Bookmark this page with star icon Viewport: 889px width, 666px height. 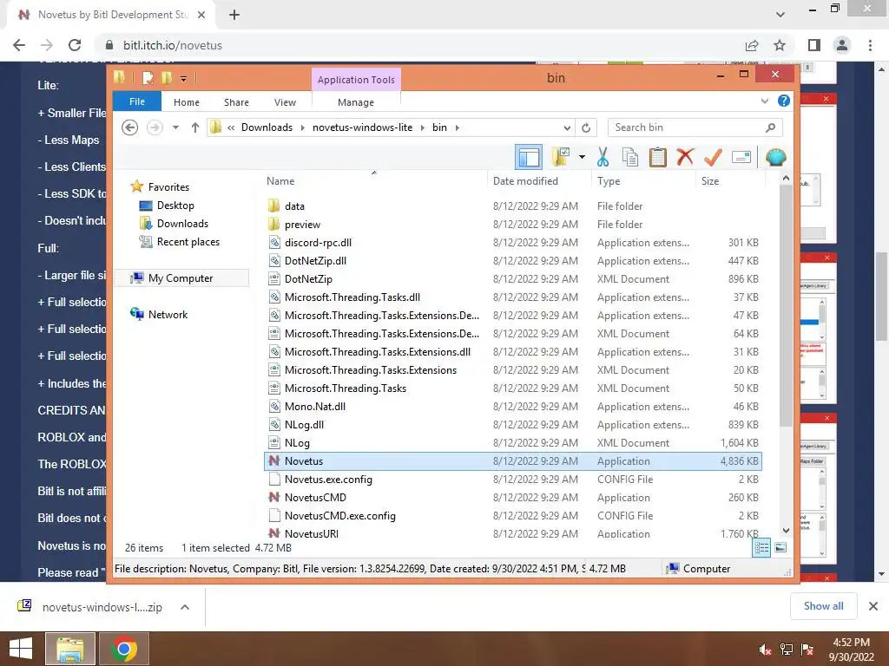[780, 45]
